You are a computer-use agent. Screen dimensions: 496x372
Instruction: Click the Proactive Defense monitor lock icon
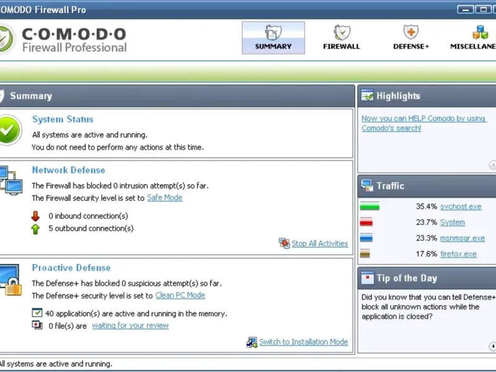click(11, 280)
